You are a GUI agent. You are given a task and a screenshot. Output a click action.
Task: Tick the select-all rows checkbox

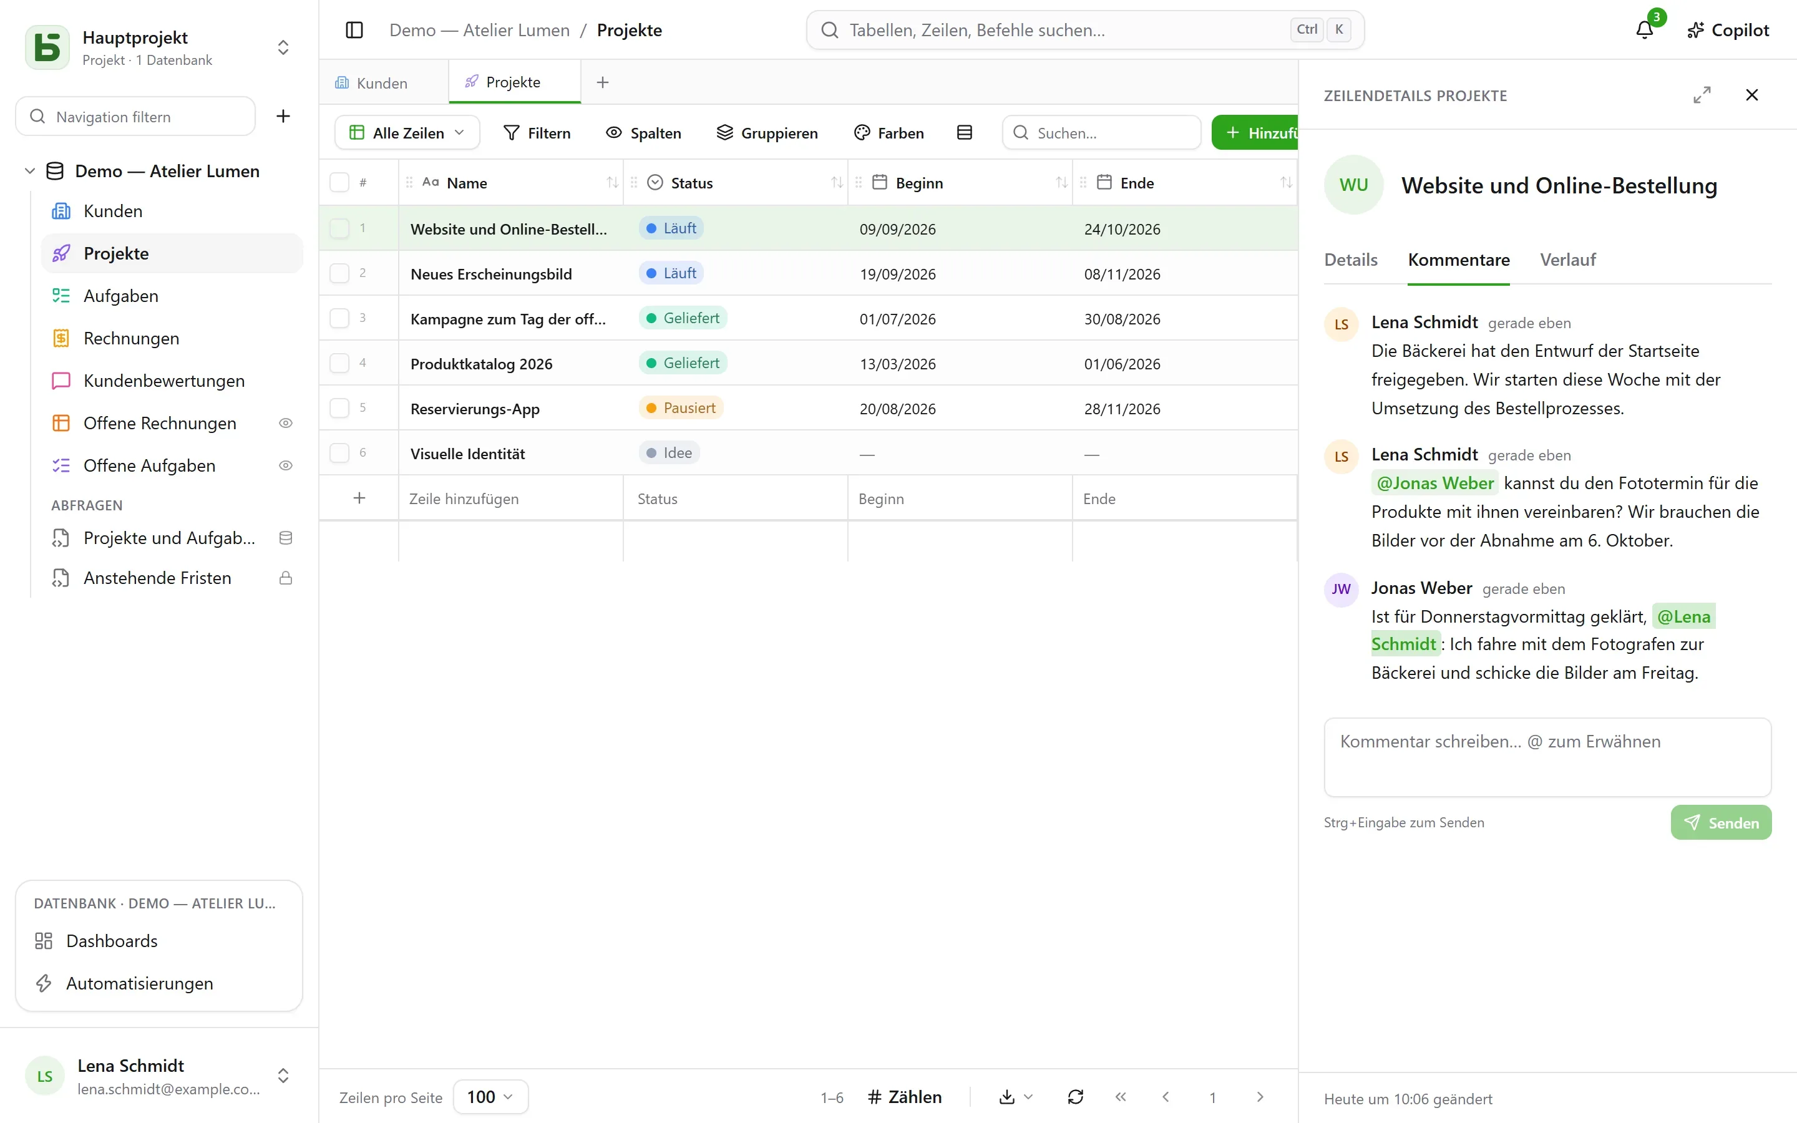(339, 183)
